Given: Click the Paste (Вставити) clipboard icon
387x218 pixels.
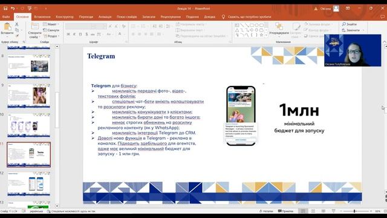Looking at the screenshot, I should [x=7, y=26].
